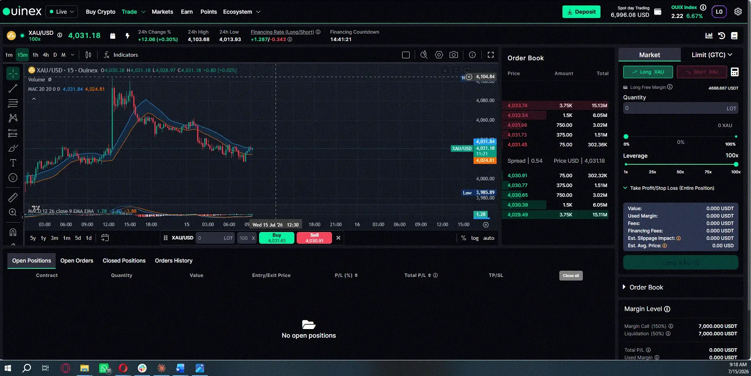Select the crosshair cursor tool
751x376 pixels.
[x=13, y=73]
